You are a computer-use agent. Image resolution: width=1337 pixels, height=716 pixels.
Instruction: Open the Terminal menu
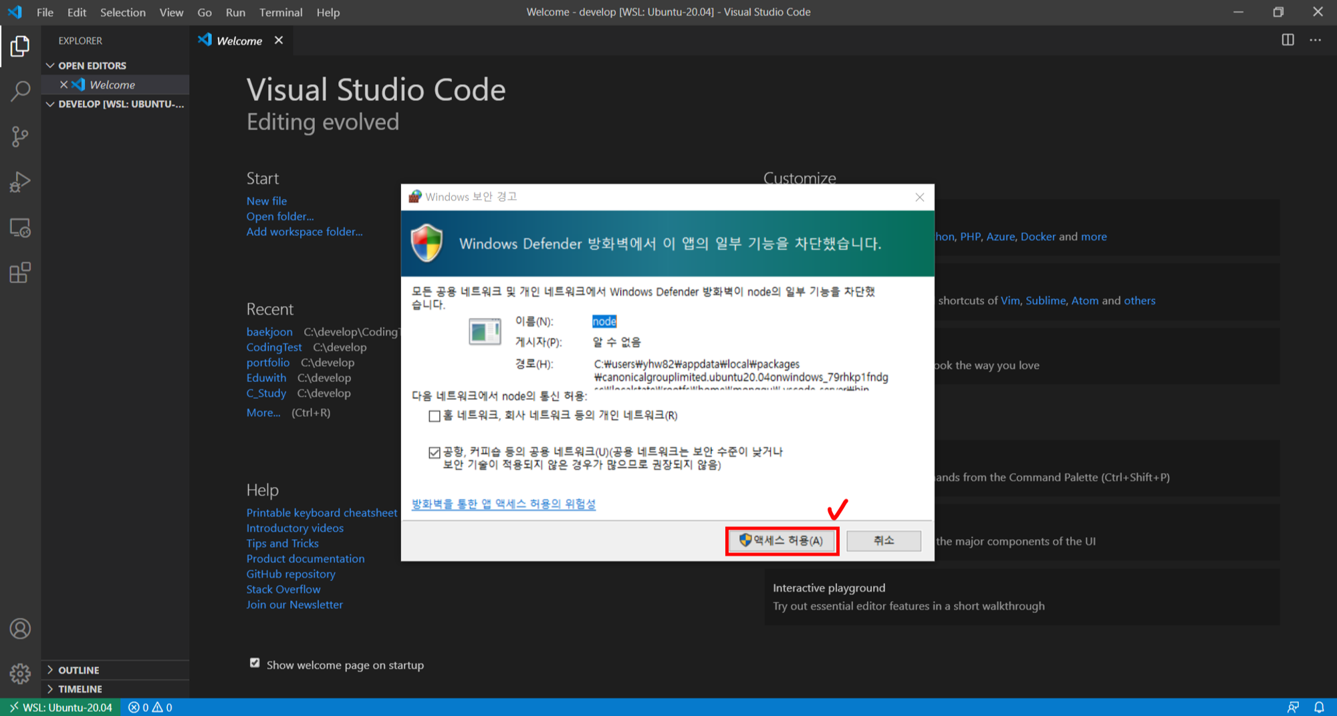(281, 12)
